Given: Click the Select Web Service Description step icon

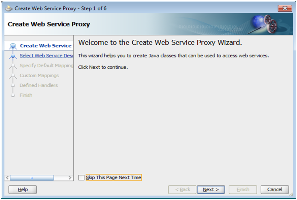Looking at the screenshot, I should pos(13,56).
